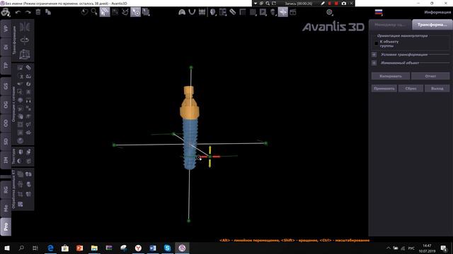This screenshot has width=453, height=254.
Task: Open the GS side tab
Action: [x=6, y=86]
